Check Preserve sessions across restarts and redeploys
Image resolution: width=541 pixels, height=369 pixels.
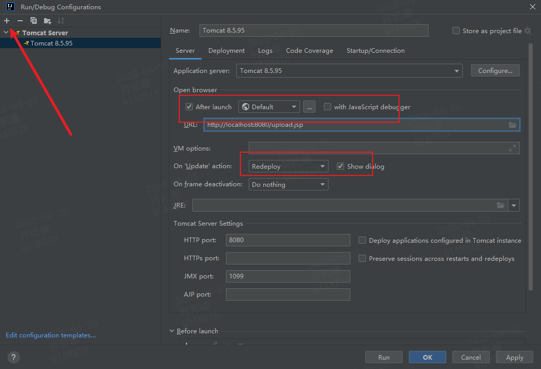pyautogui.click(x=362, y=258)
